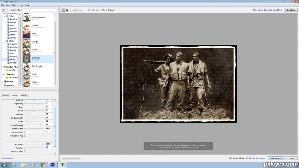Choose the Double Exposure filter thumbnail
The height and width of the screenshot is (168, 299).
[x=27, y=18]
